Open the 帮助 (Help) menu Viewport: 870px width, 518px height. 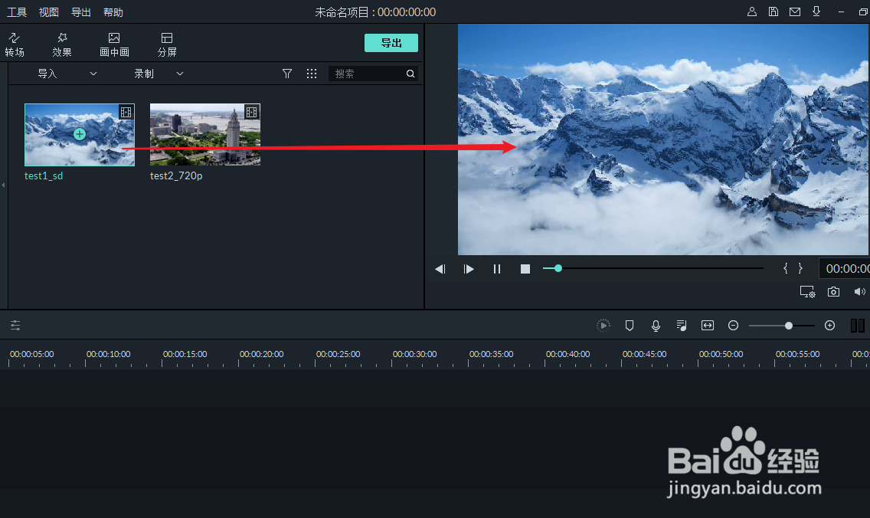coord(113,11)
